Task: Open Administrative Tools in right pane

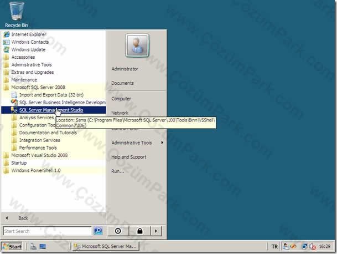Action: pyautogui.click(x=132, y=143)
